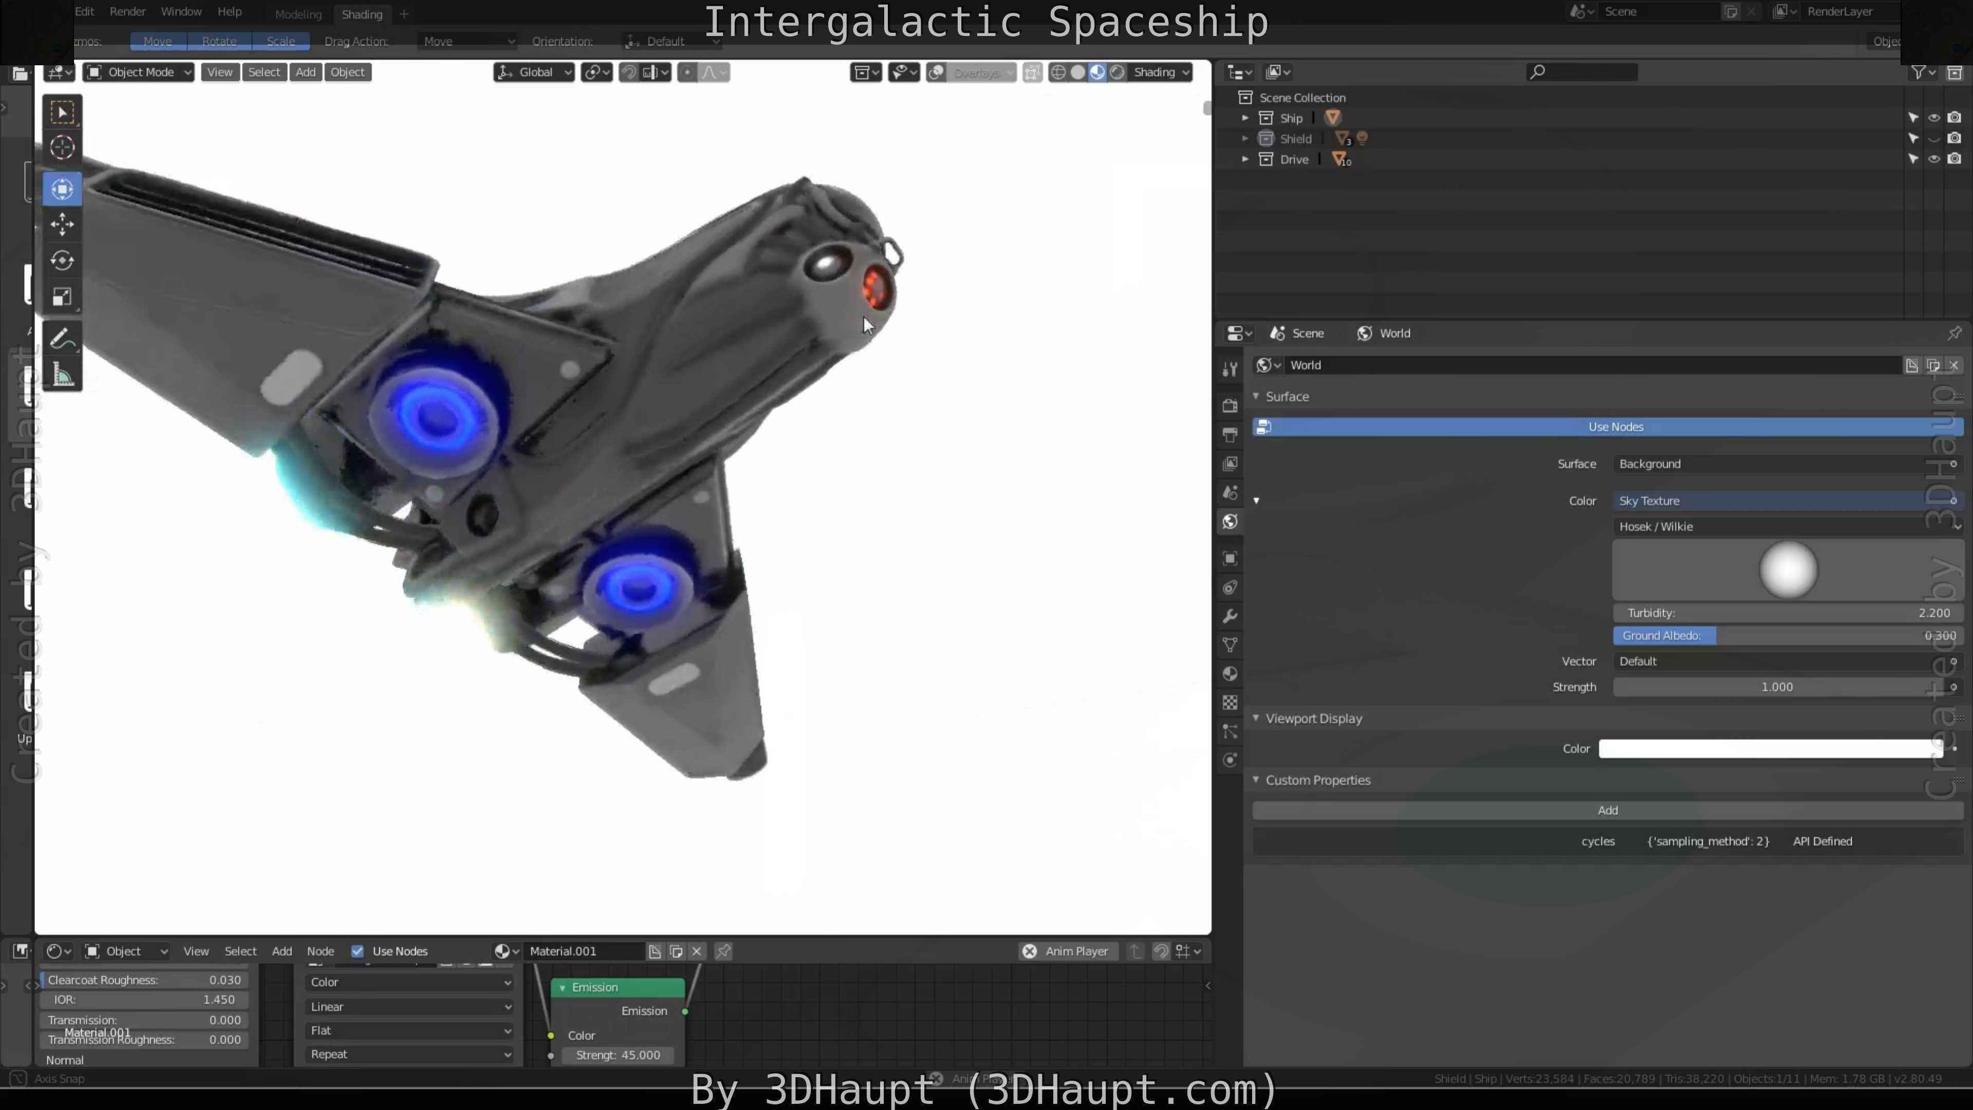The width and height of the screenshot is (1973, 1110).
Task: Select the Cursor tool in toolbar
Action: point(62,148)
